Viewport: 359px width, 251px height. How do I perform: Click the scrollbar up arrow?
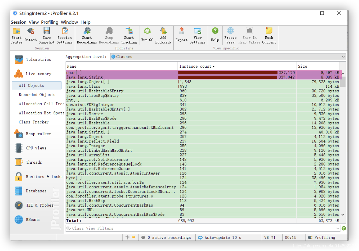click(x=343, y=73)
